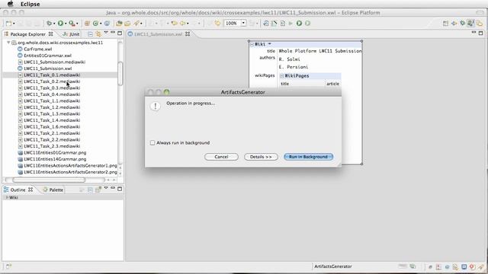The image size is (488, 274).
Task: Select the LWC11_Submission.xwl editor tab
Action: click(x=159, y=34)
